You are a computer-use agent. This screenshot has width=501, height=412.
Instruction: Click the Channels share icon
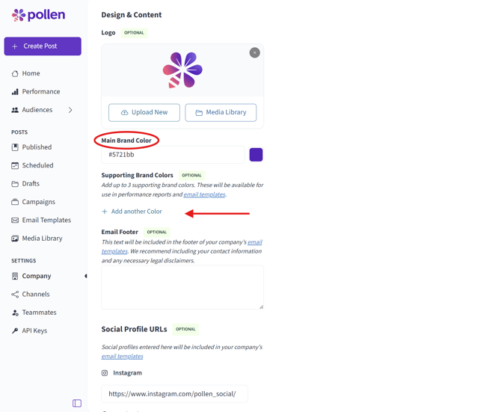(x=15, y=294)
